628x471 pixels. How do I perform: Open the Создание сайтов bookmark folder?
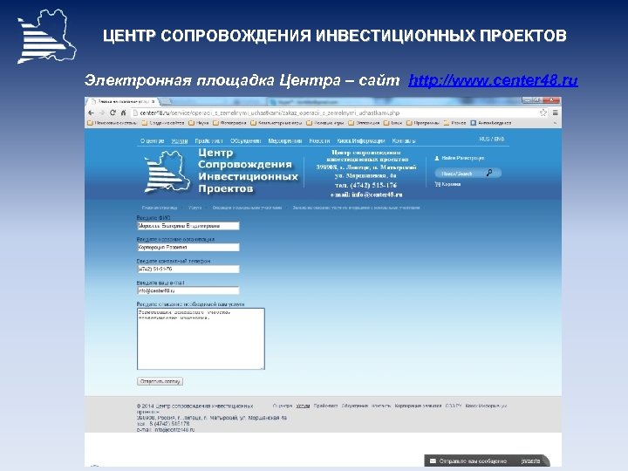[163, 123]
